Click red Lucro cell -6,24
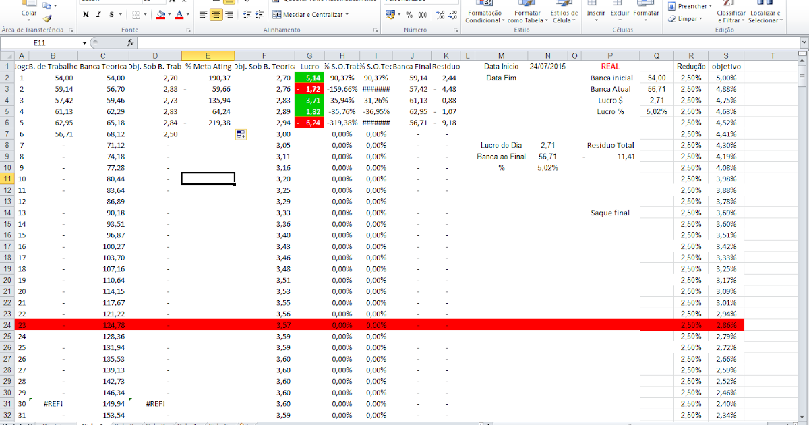 click(x=309, y=123)
